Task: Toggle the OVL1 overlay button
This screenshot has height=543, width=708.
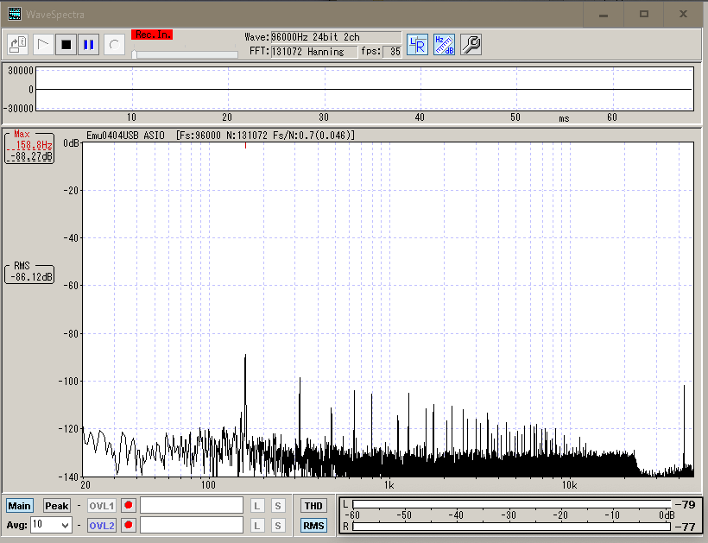Action: tap(102, 506)
